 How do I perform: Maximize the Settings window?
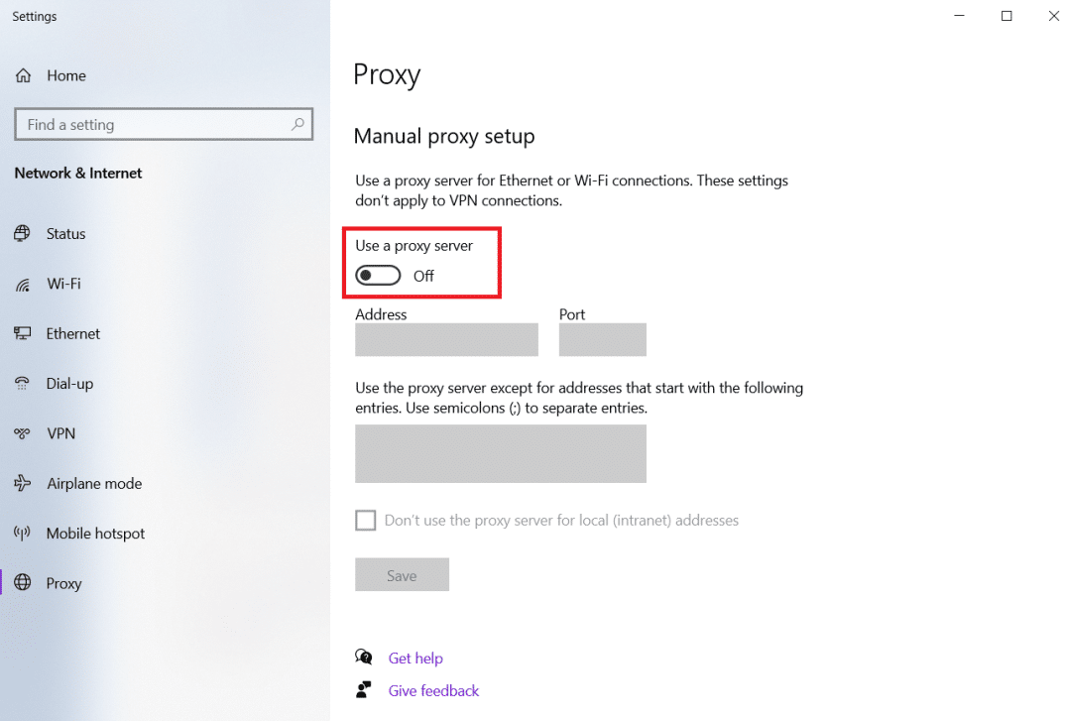pos(1006,16)
